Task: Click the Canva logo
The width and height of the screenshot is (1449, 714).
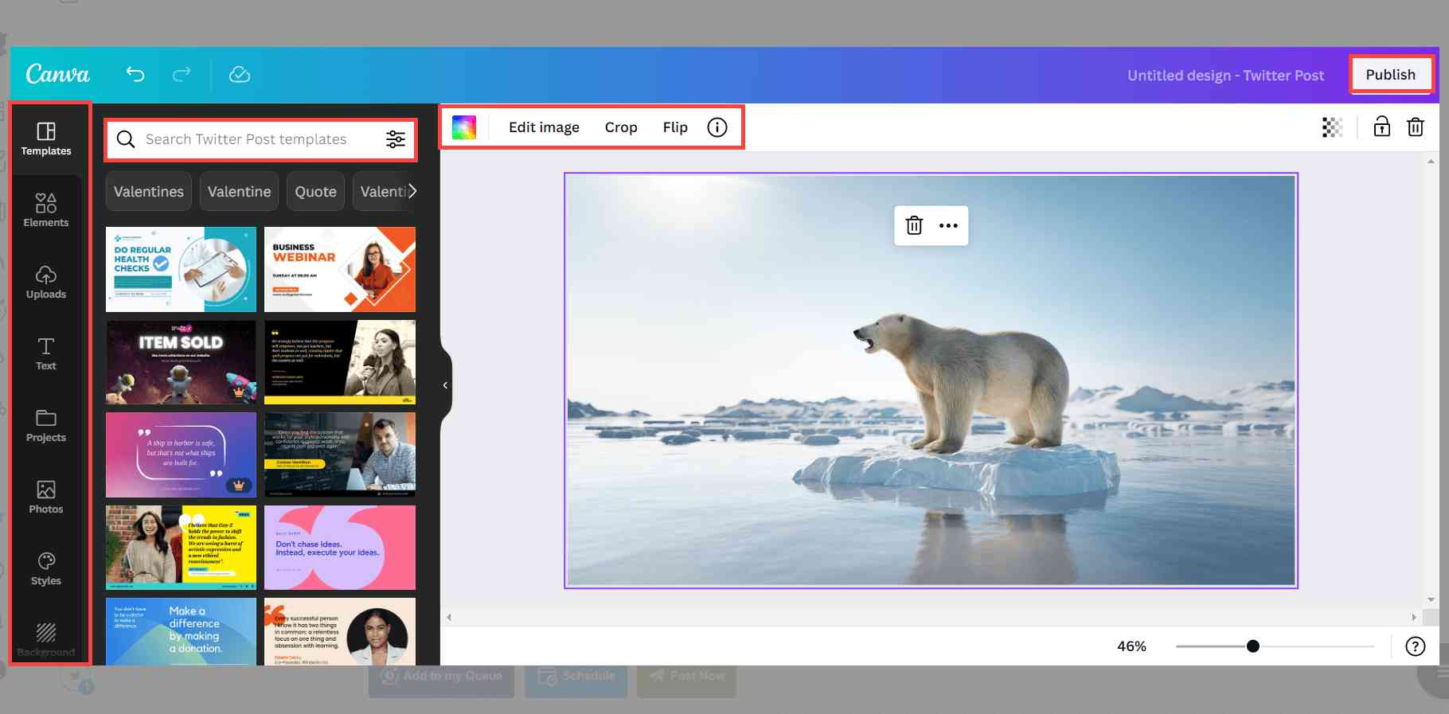Action: click(x=57, y=74)
